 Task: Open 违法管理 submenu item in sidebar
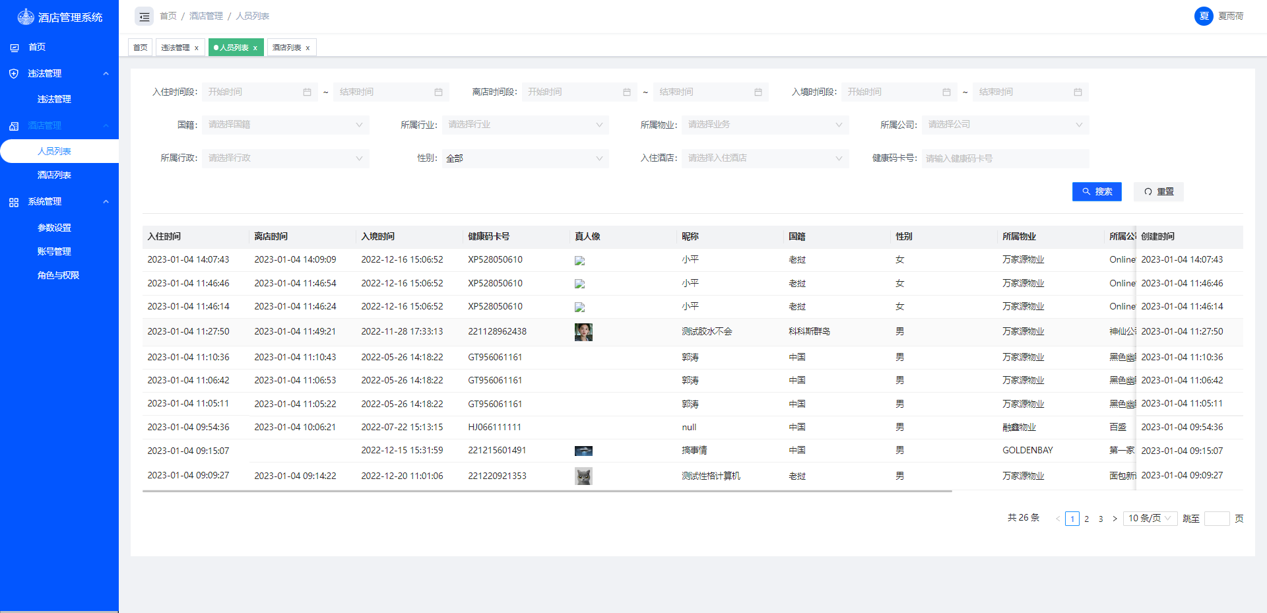coord(54,100)
